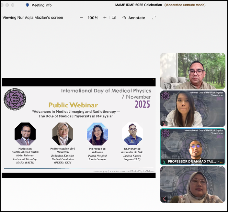
Task: Enter full screen with expand icon
Action: pos(154,18)
